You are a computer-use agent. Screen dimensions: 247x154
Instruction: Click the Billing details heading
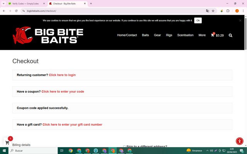(21, 145)
